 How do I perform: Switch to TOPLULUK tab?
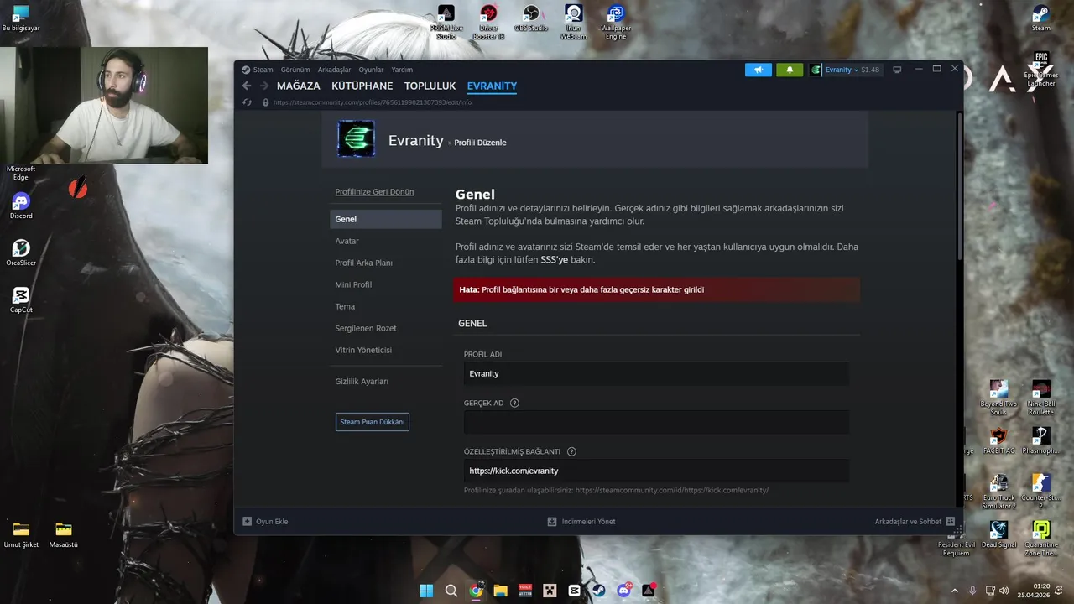pyautogui.click(x=430, y=86)
